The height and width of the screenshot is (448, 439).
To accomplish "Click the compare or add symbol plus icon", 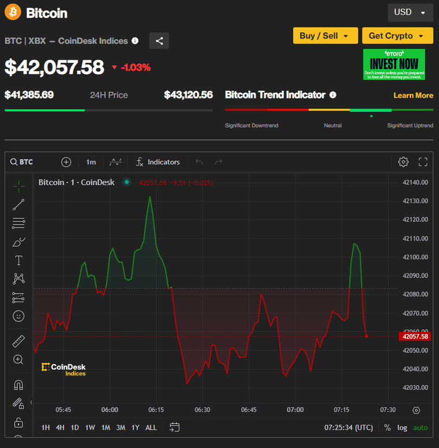I will pos(66,162).
